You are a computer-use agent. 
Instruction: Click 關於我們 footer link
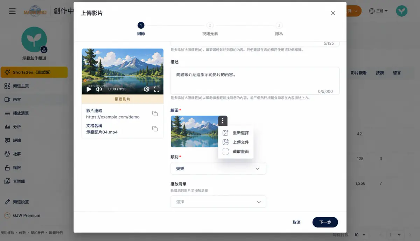coord(37,233)
